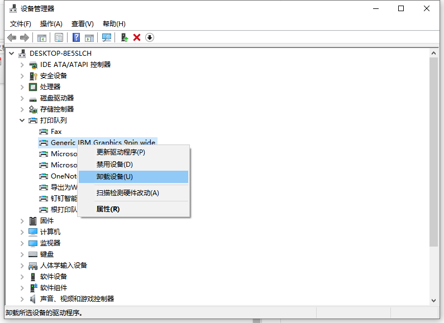Viewport: 444px width, 323px height.
Task: Open the properties sheet toolbar icon
Action: [59, 37]
